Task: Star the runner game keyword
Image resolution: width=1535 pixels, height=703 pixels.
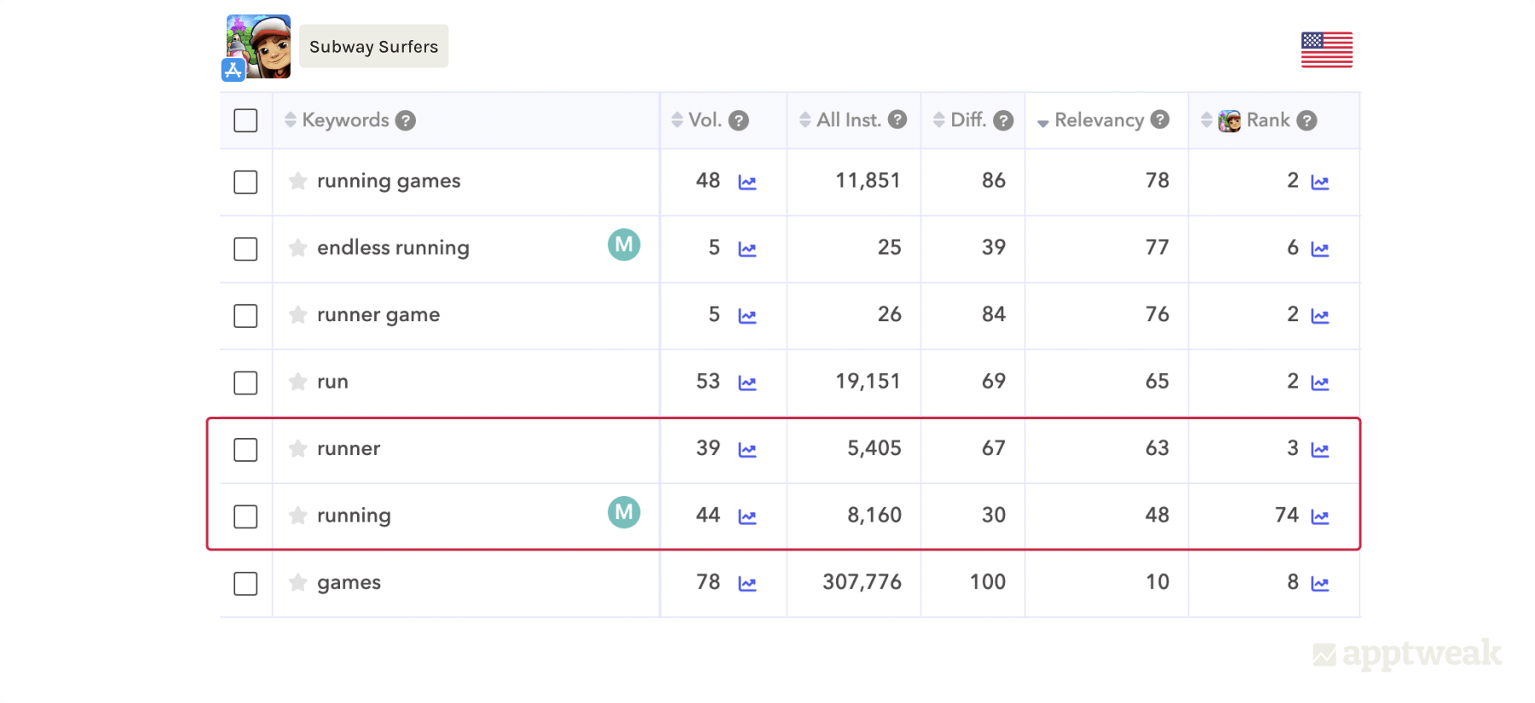Action: pos(297,315)
